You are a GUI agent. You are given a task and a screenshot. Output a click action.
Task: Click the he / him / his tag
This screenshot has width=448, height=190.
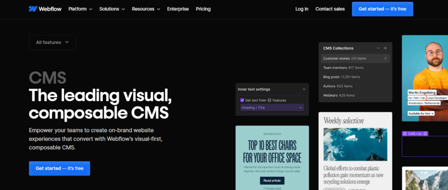[x=416, y=98]
